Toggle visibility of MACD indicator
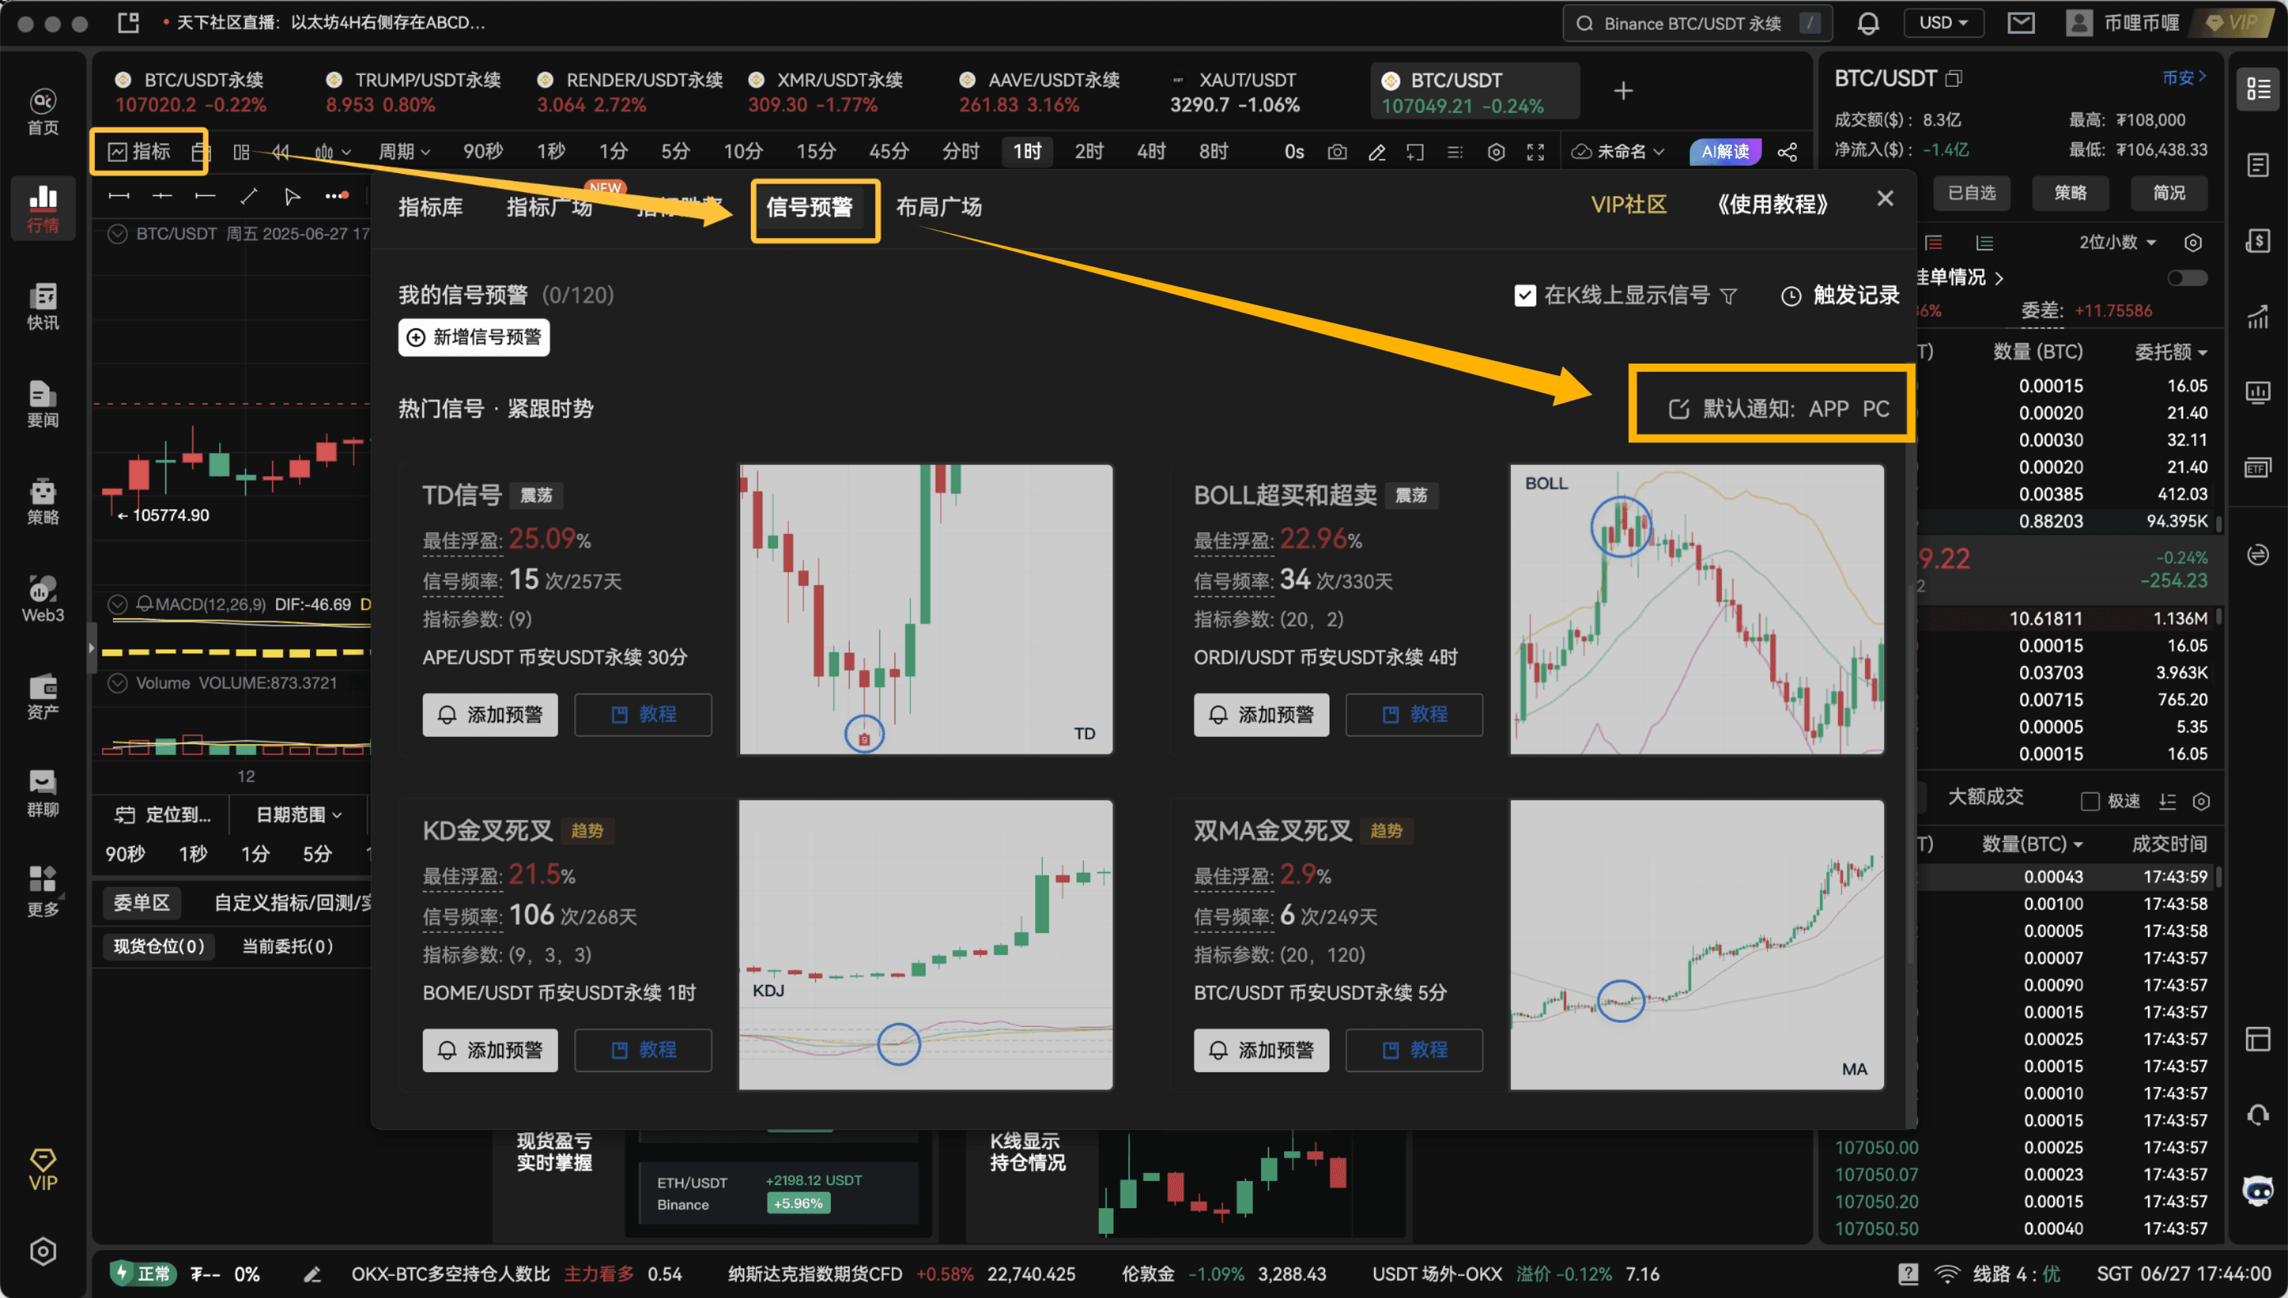Viewport: 2288px width, 1298px height. 117,604
